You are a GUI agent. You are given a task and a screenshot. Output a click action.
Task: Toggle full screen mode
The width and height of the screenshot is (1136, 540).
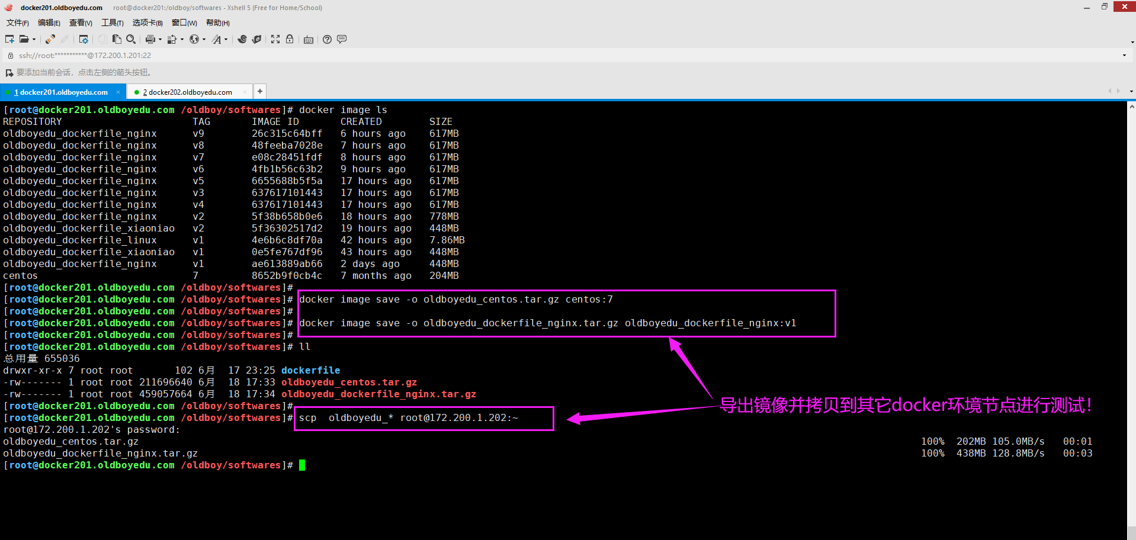point(275,39)
